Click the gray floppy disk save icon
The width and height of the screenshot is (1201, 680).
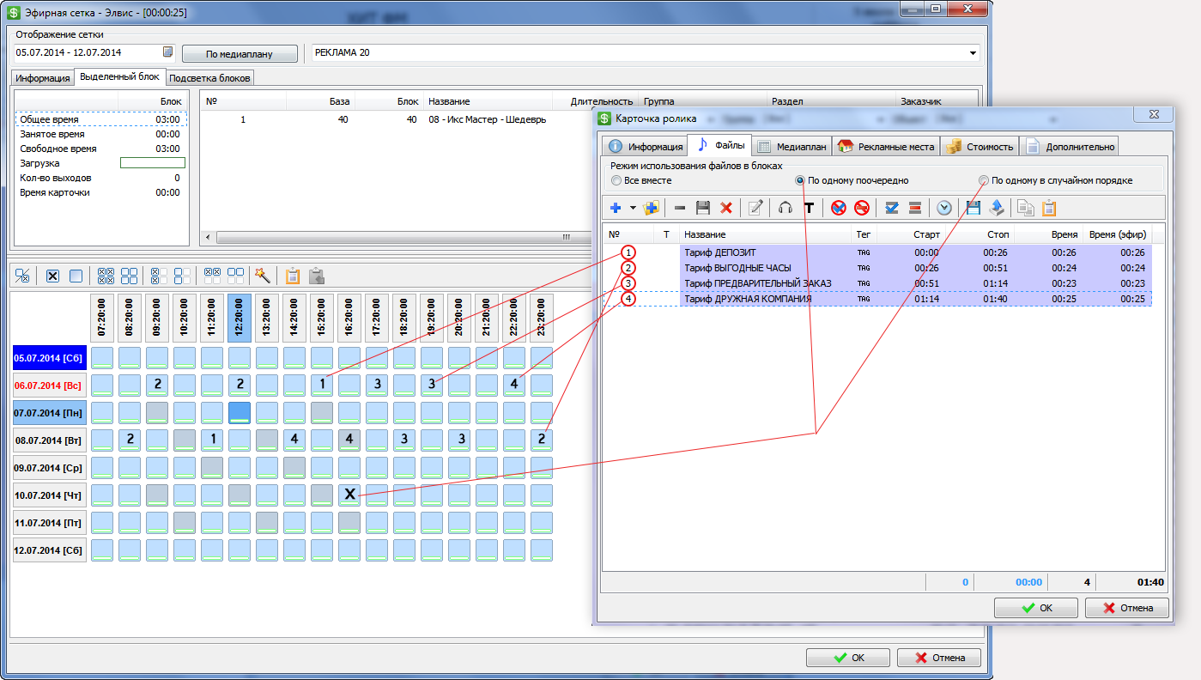point(703,208)
